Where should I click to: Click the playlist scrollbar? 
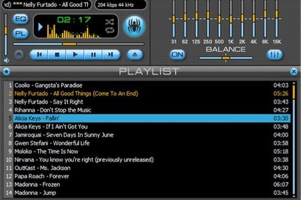point(293,139)
